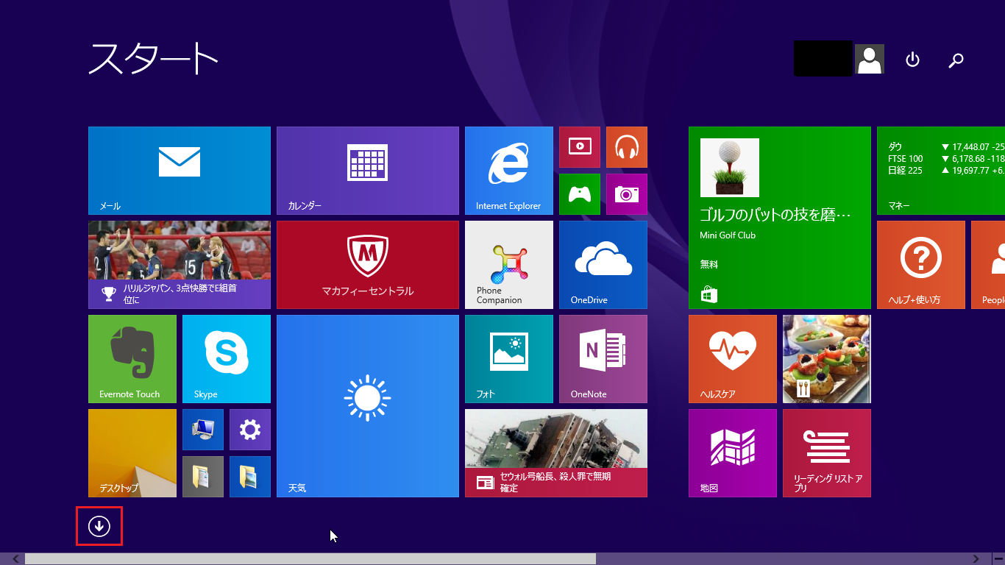Image resolution: width=1005 pixels, height=565 pixels.
Task: Open the magenta Camera tile
Action: point(627,194)
